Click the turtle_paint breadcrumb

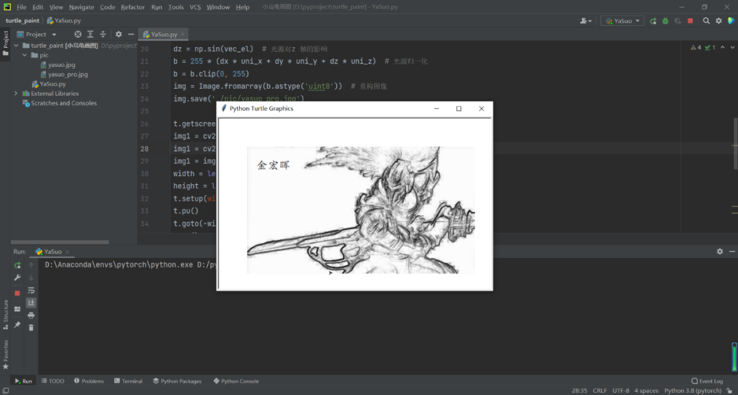(x=22, y=20)
